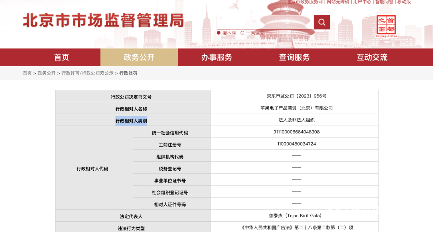Image resolution: width=433 pixels, height=232 pixels.
Task: Open the 首都之窗 Beijing-China seal logo
Action: (x=386, y=26)
